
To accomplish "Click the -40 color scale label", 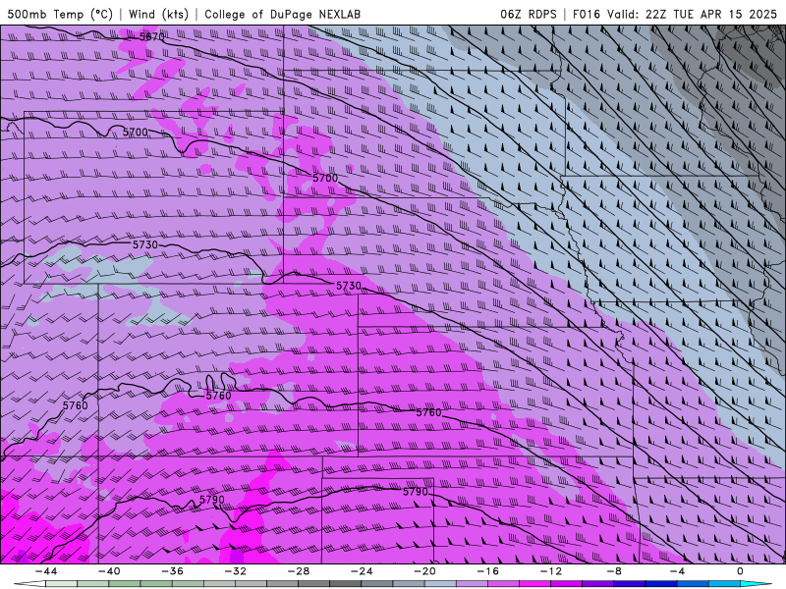I will point(109,571).
